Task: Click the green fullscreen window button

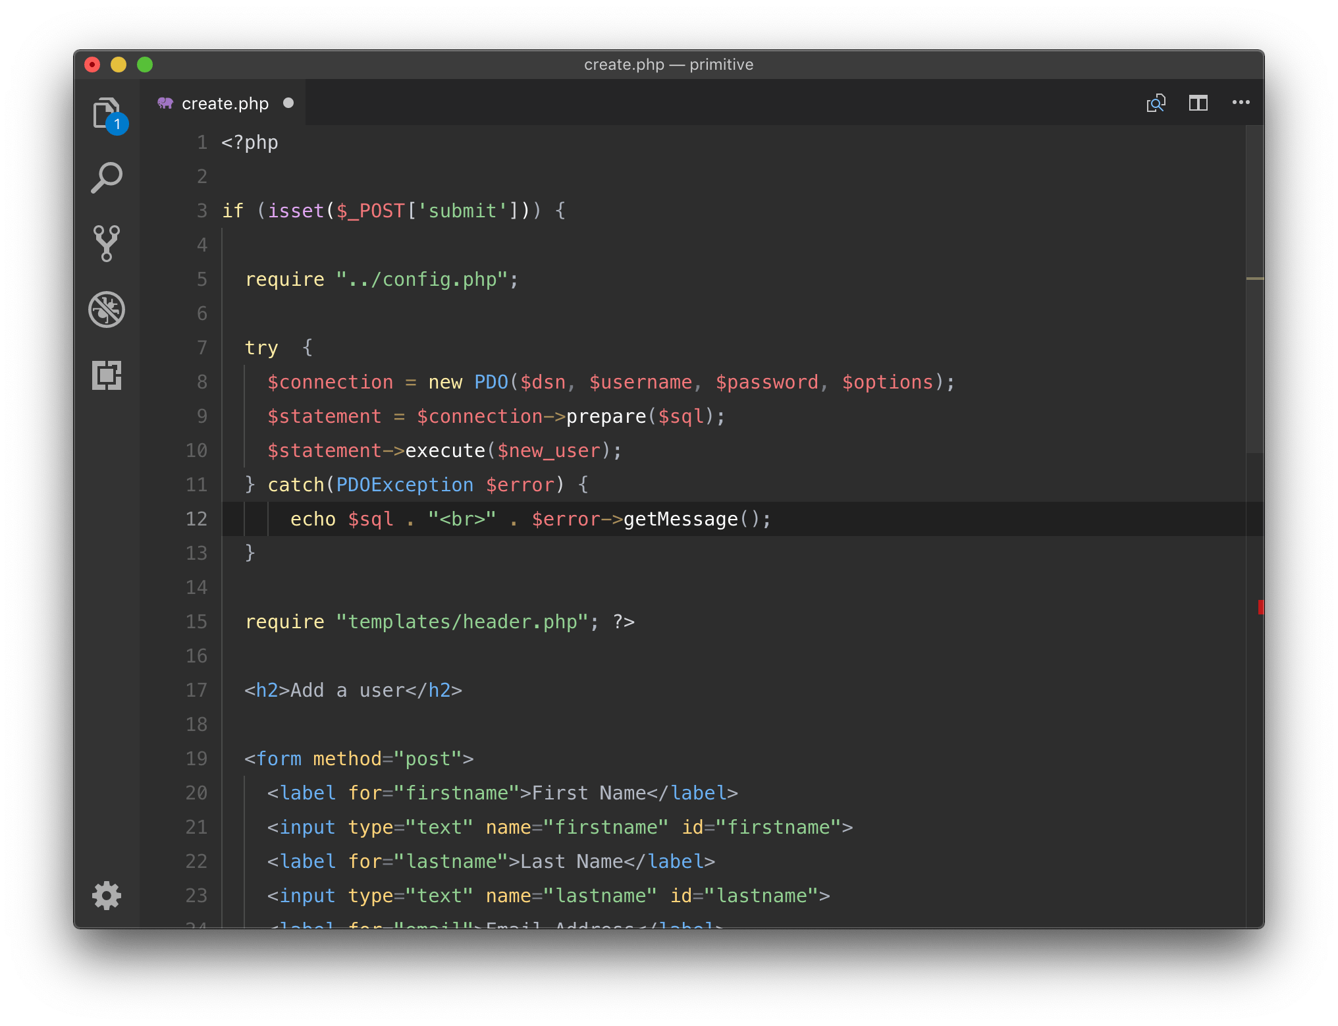Action: click(145, 65)
